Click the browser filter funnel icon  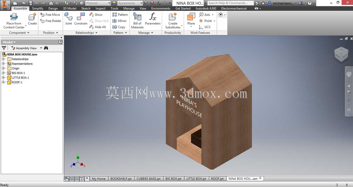[4, 48]
